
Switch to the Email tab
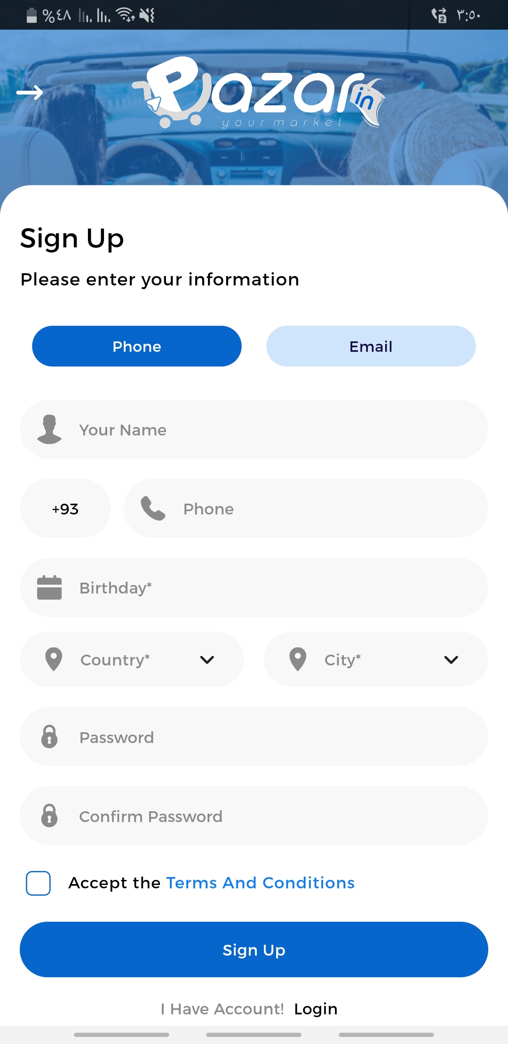(x=371, y=346)
